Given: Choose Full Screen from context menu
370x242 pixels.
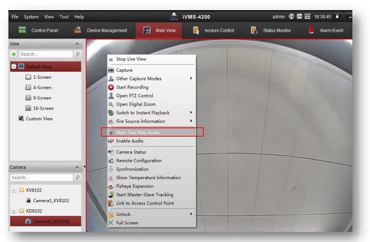Looking at the screenshot, I should point(152,223).
